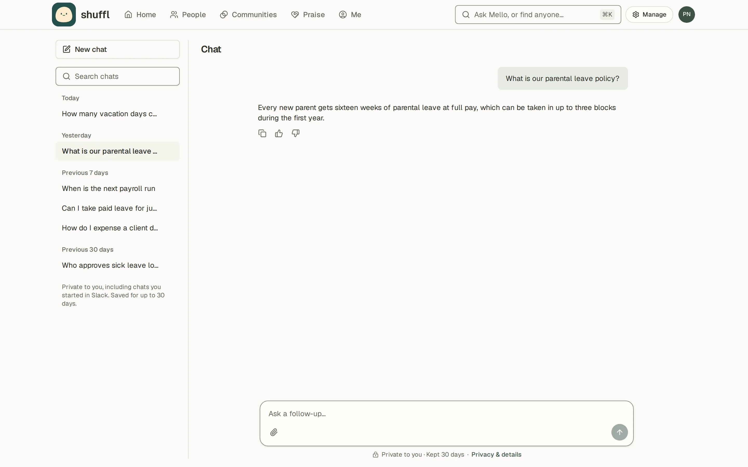Click the Ask a follow-up text box

[446, 414]
